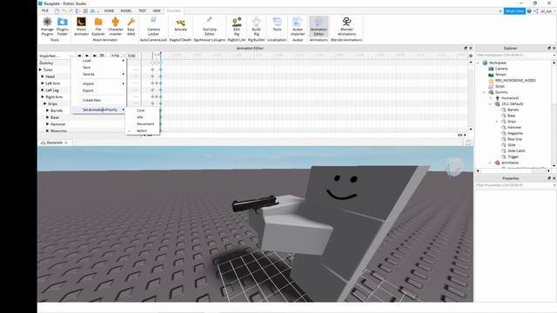
Task: Skip to previous keyframe in Animation Editor
Action: (79, 56)
